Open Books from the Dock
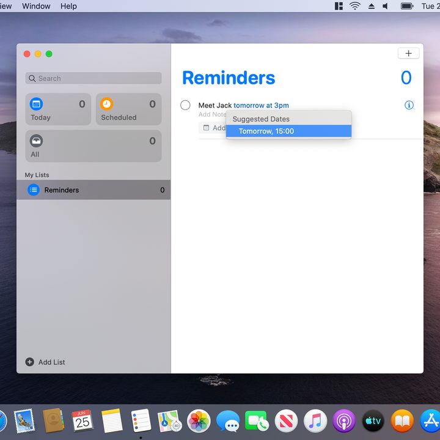The height and width of the screenshot is (440, 440). tap(402, 420)
